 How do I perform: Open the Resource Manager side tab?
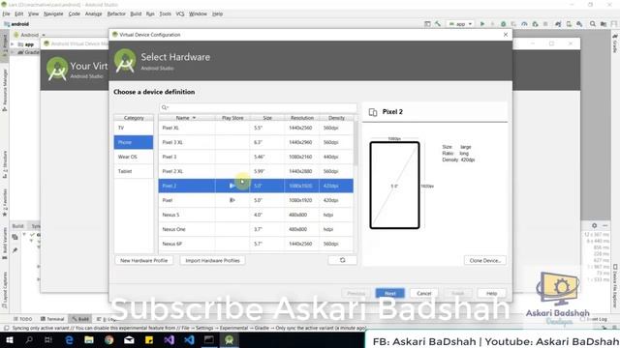[5, 90]
